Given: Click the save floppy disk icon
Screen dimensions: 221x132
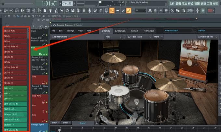Looking at the screenshot, I should tap(73, 11).
